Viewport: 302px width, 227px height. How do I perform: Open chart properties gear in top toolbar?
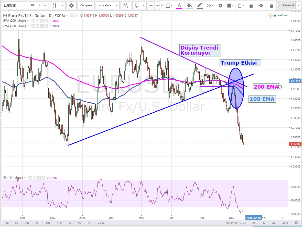71,5
